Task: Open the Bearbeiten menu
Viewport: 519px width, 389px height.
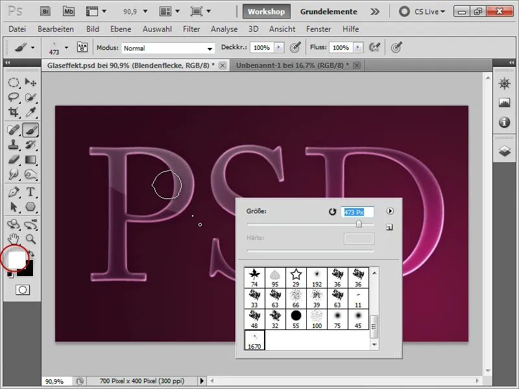Action: [x=56, y=29]
